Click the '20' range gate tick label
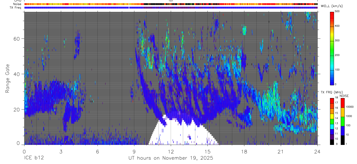The height and width of the screenshot is (164, 357). click(x=17, y=109)
